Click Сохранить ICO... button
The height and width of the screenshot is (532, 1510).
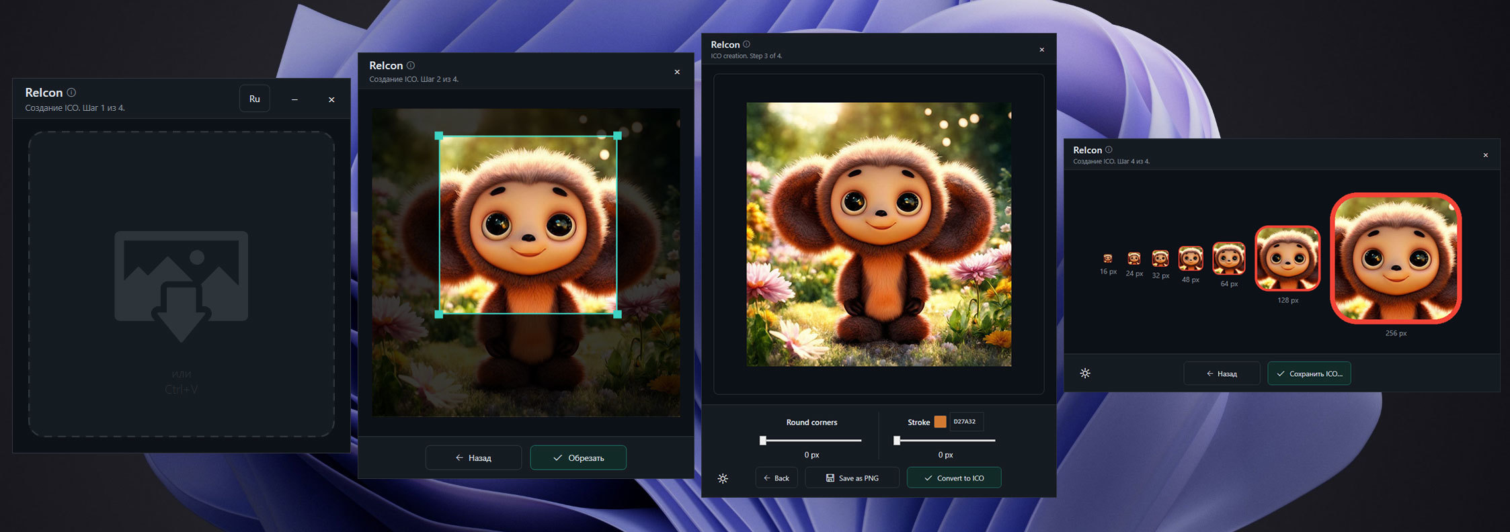point(1309,373)
